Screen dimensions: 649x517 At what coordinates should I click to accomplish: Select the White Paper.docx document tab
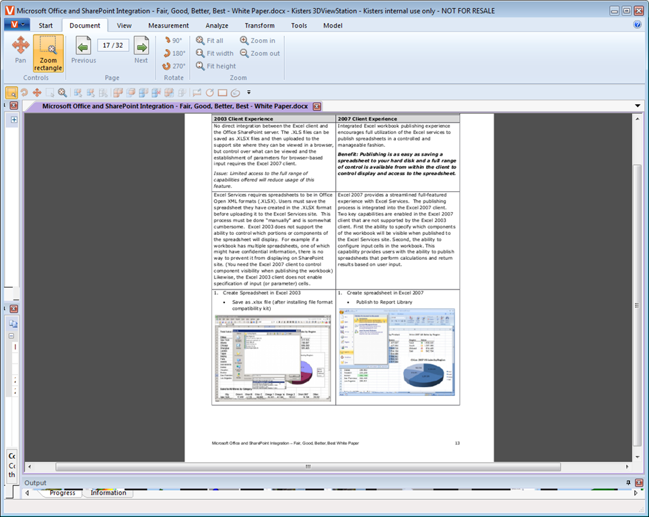(174, 106)
